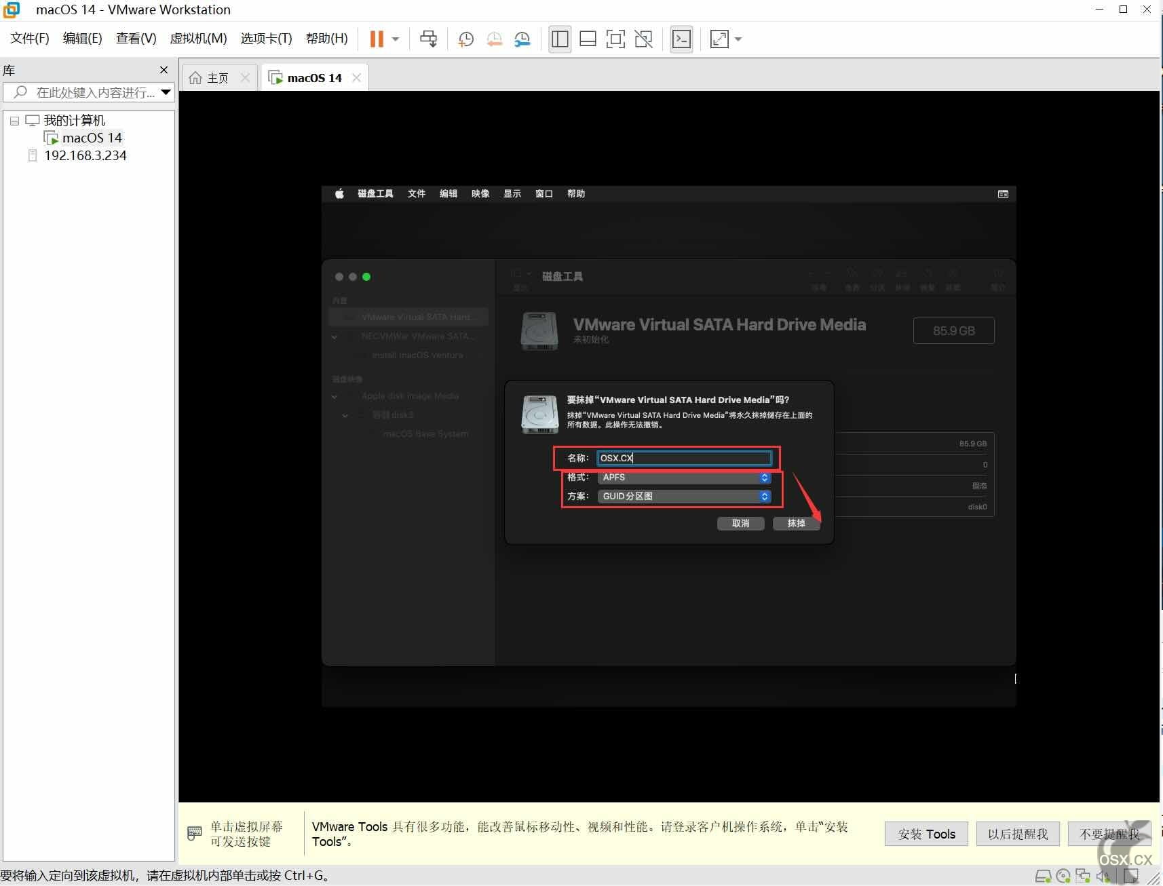Toggle the library sidebar view icon
1163x886 pixels.
(x=560, y=39)
